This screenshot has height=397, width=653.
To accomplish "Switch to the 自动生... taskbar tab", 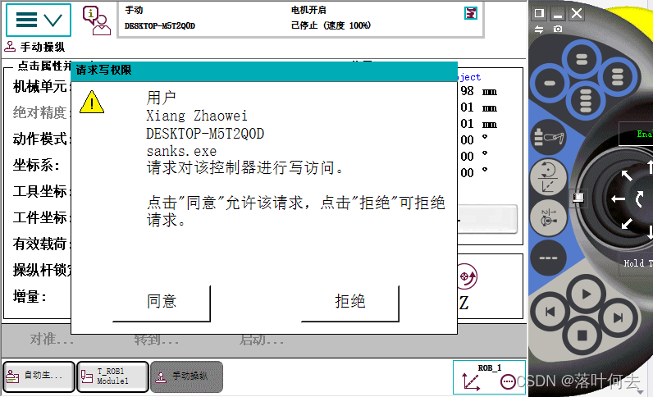I will point(39,376).
